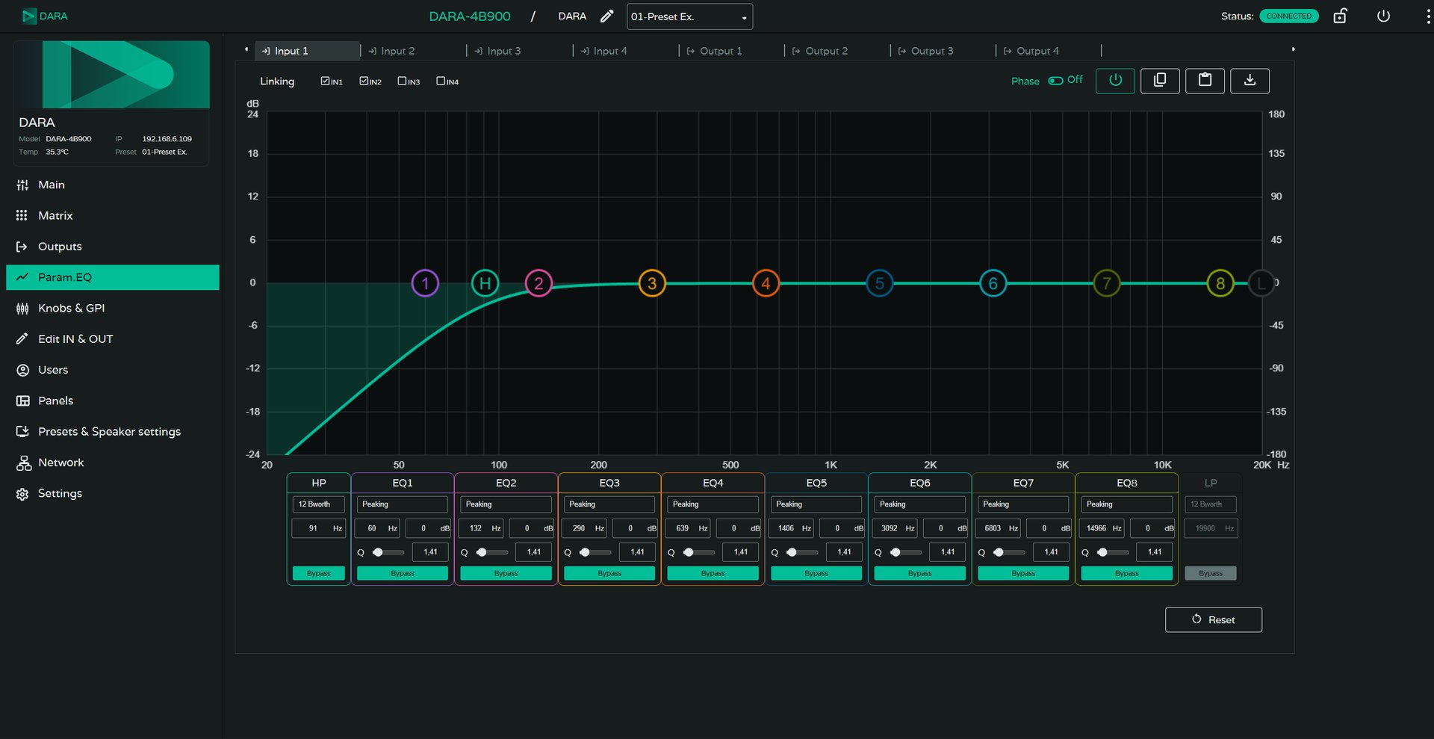The height and width of the screenshot is (739, 1434).
Task: Select the L low-pass node on the graph
Action: [x=1261, y=283]
